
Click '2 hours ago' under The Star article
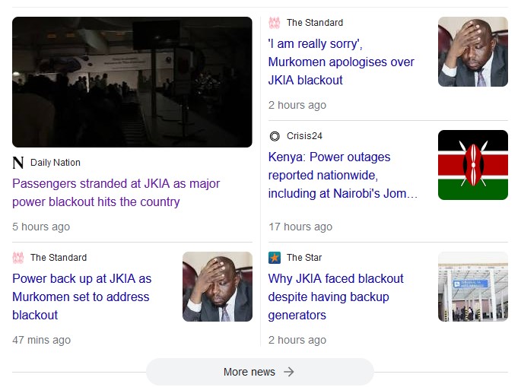tap(297, 340)
